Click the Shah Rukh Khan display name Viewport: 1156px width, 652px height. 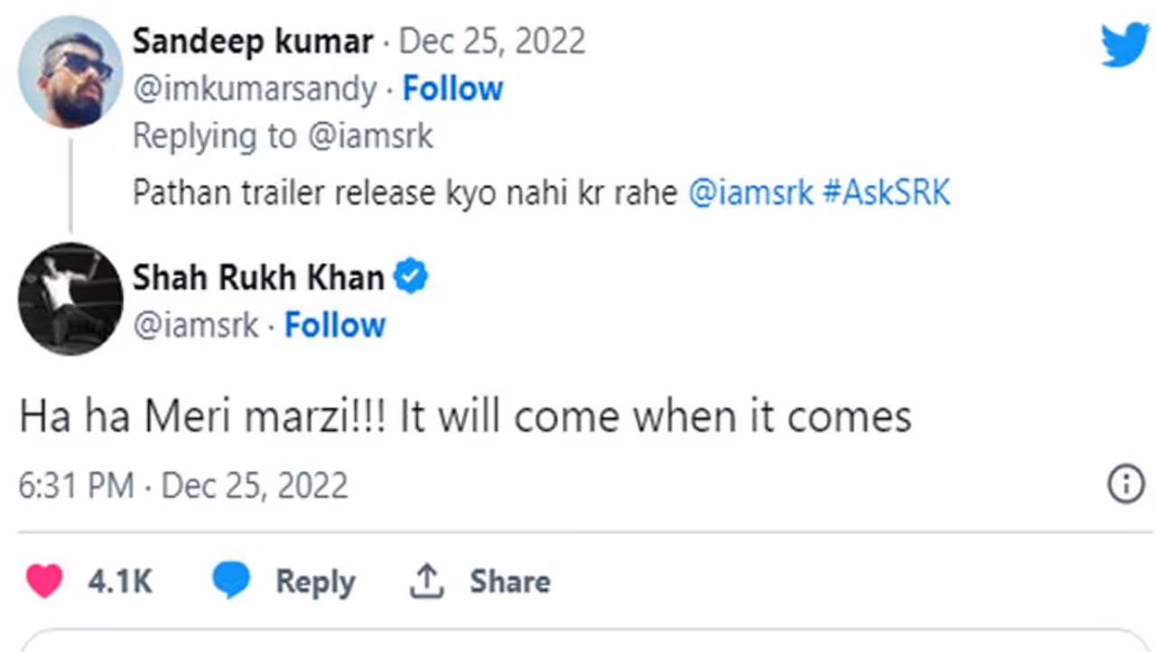(258, 278)
